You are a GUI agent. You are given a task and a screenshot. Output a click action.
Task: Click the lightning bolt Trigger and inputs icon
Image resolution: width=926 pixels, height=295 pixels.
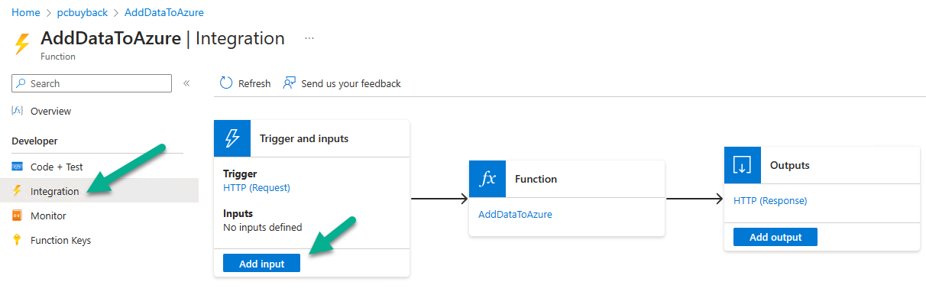[x=232, y=138]
